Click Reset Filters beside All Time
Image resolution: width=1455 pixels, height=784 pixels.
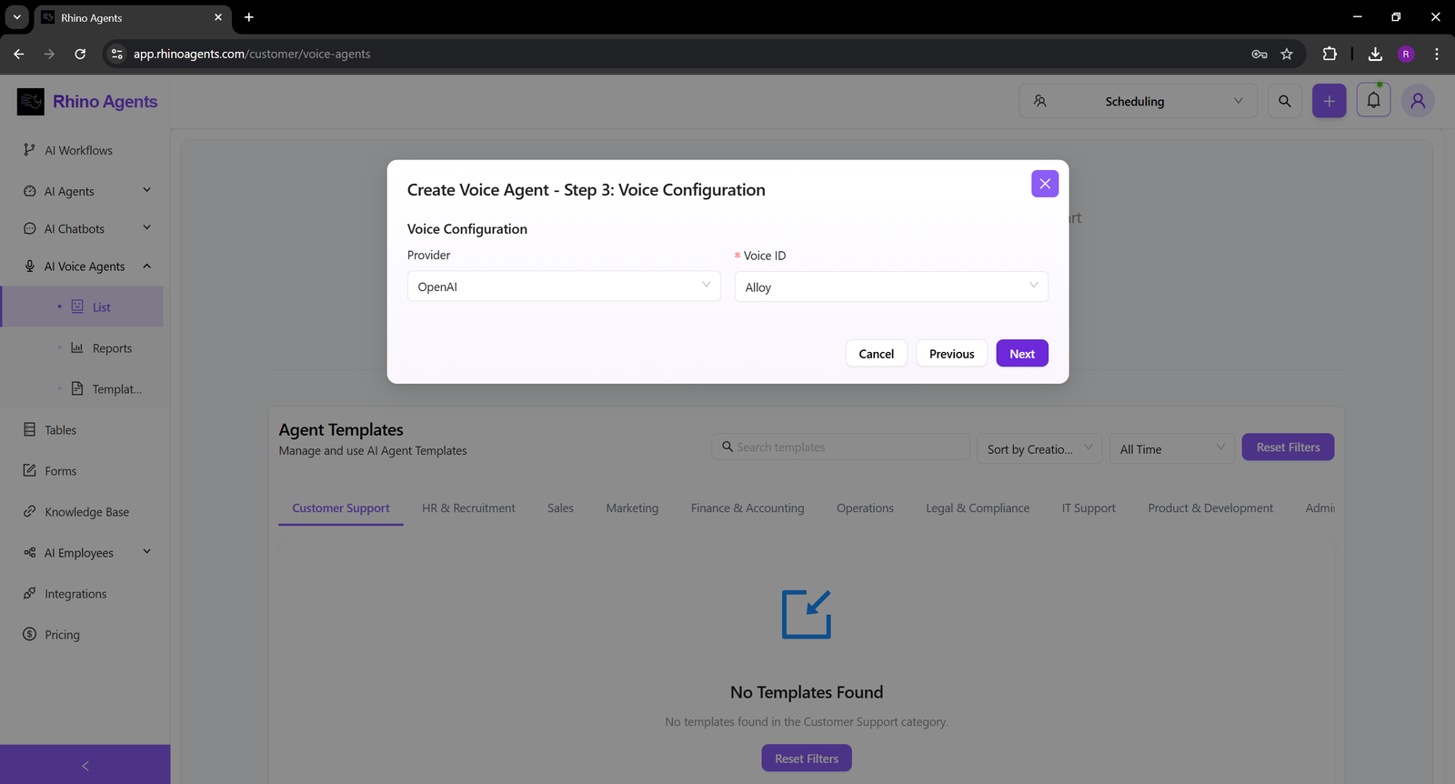(x=1288, y=447)
